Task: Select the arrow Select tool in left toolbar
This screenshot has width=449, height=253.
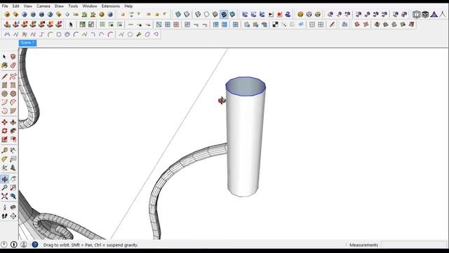Action: coord(4,57)
